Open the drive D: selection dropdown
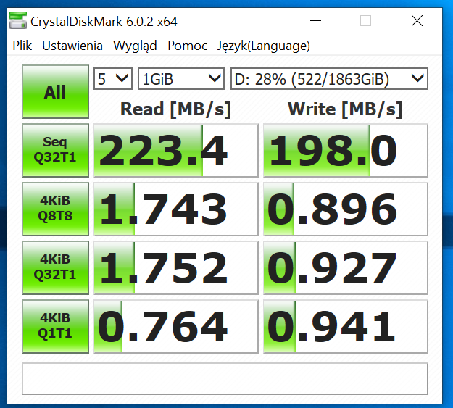This screenshot has height=408, width=453. 328,78
